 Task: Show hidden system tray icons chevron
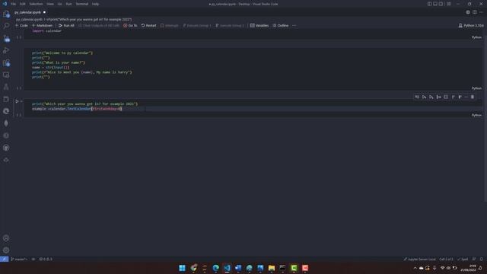[415, 268]
